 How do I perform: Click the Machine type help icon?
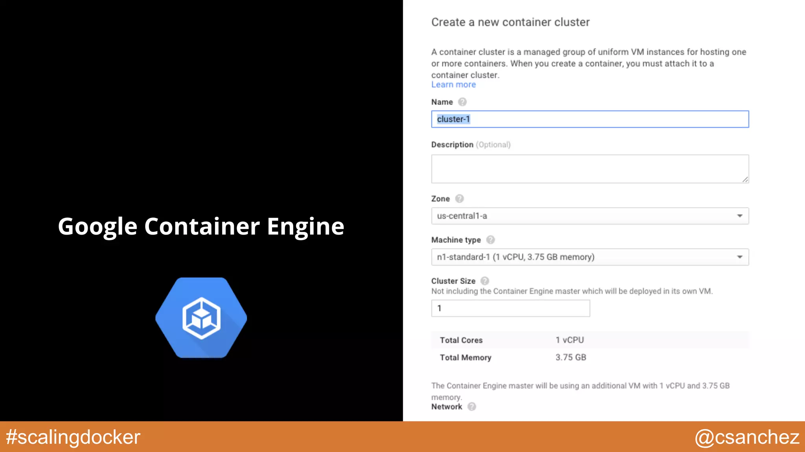pyautogui.click(x=490, y=240)
